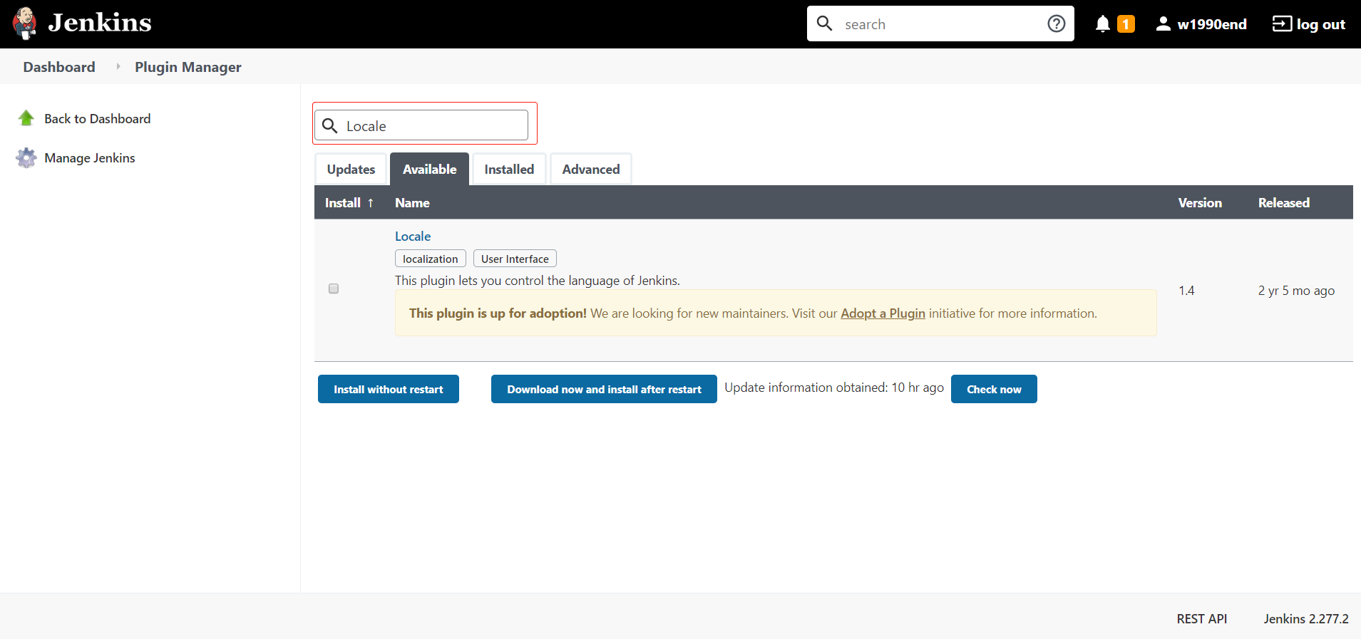This screenshot has width=1361, height=639.
Task: Click the bold 'This plugin is up for adoption!' text
Action: coord(498,313)
